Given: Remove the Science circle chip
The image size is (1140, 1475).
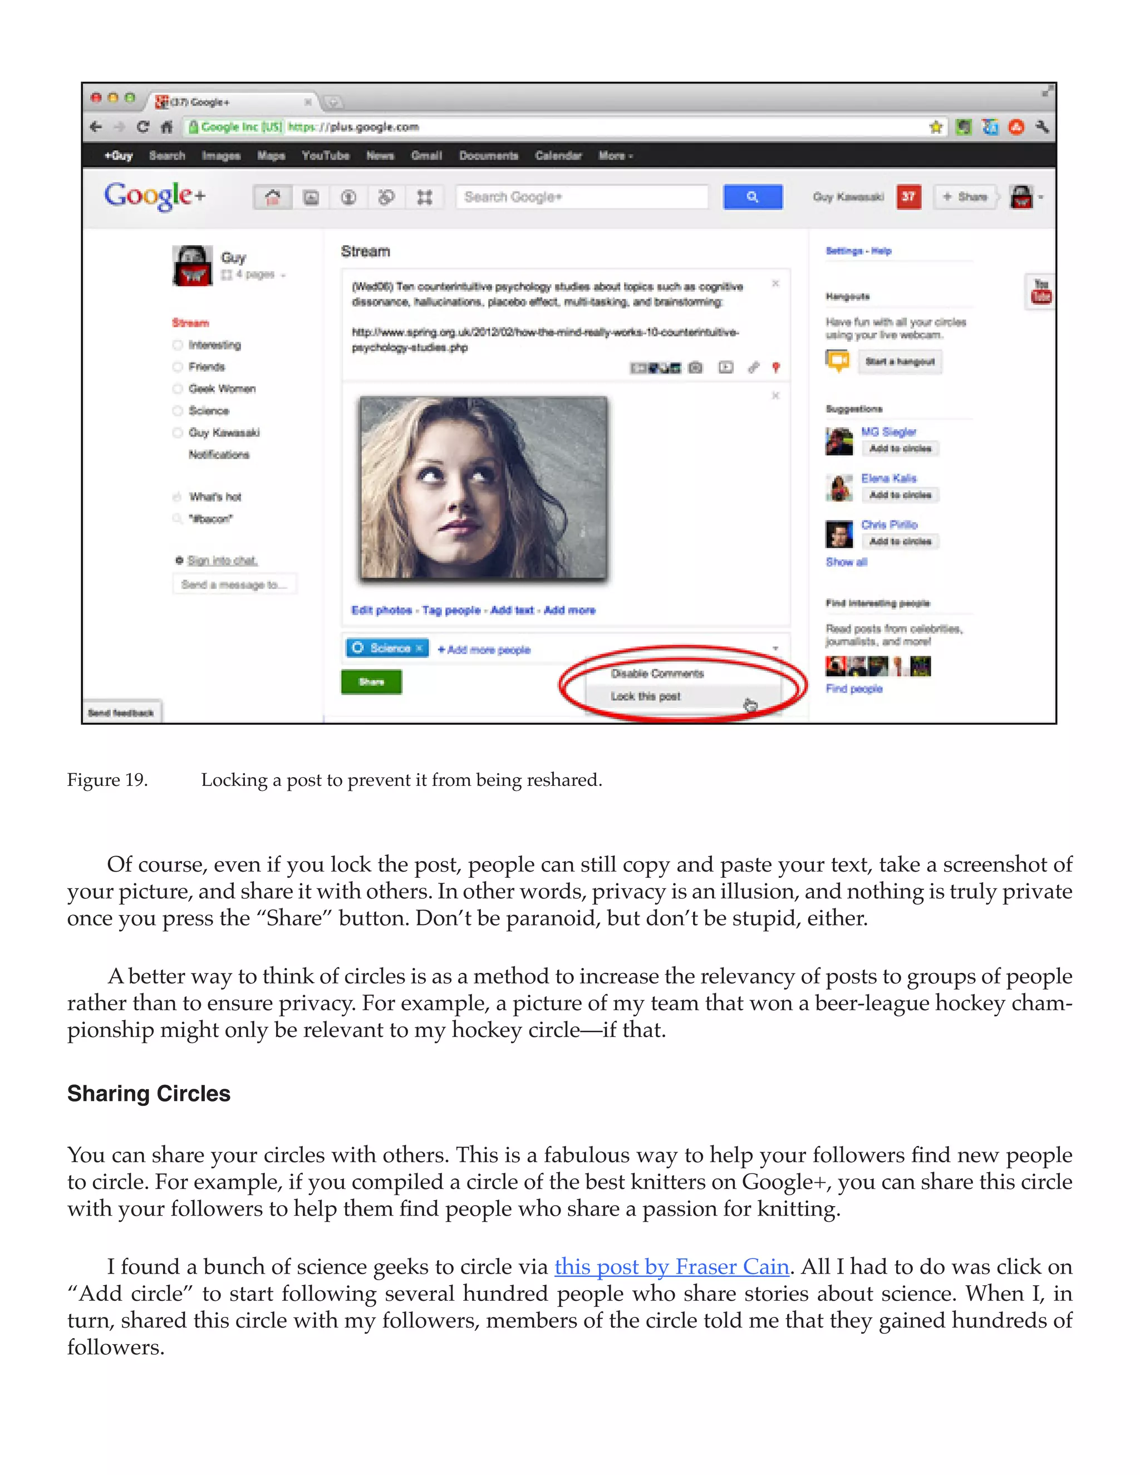Looking at the screenshot, I should coord(419,648).
